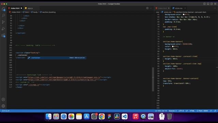Change encoding via UTF-8 status item
Viewport: 218px width, 123px height.
point(181,111)
